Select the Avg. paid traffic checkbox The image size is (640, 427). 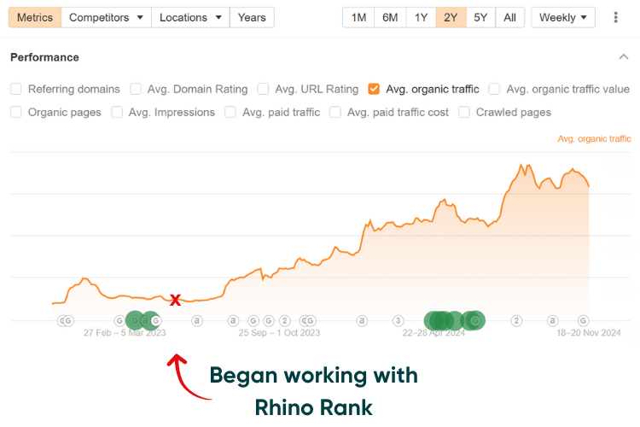click(230, 112)
